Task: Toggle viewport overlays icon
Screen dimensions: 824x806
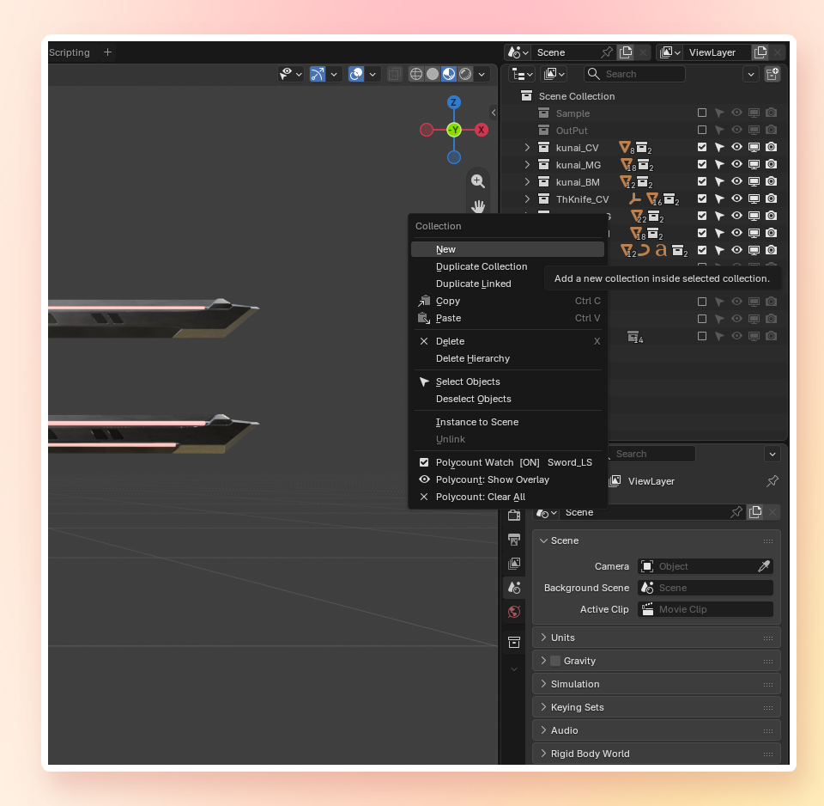Action: pyautogui.click(x=356, y=74)
